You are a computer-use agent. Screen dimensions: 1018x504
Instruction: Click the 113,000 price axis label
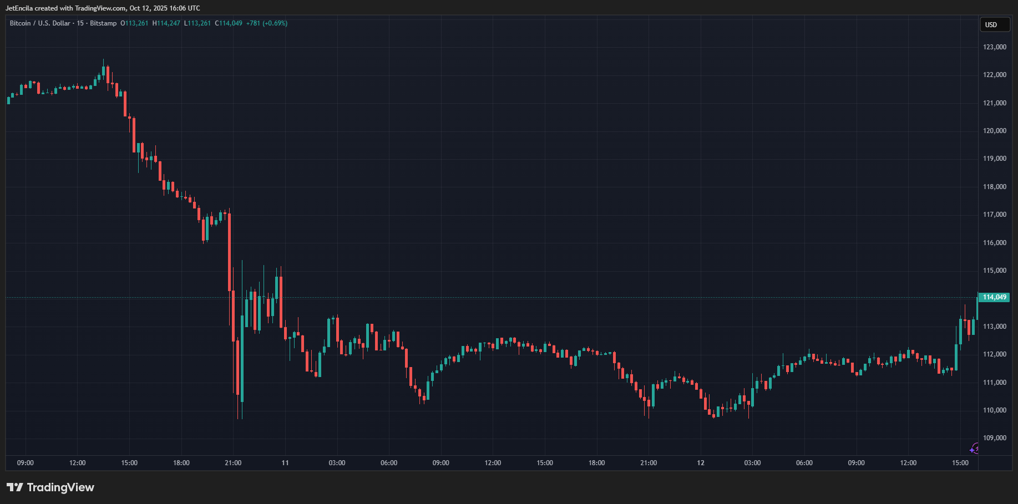(x=995, y=327)
